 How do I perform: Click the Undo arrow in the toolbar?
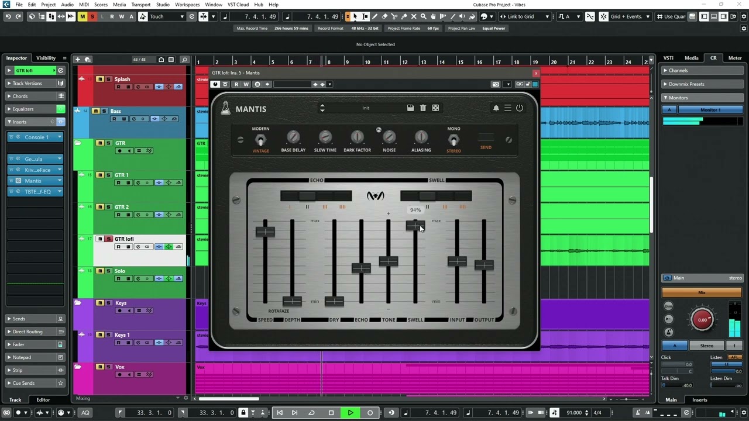pyautogui.click(x=8, y=16)
